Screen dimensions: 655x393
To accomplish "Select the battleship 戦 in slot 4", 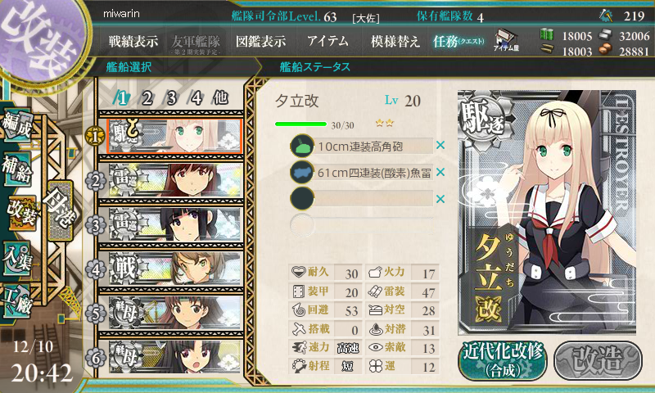I will [x=174, y=269].
